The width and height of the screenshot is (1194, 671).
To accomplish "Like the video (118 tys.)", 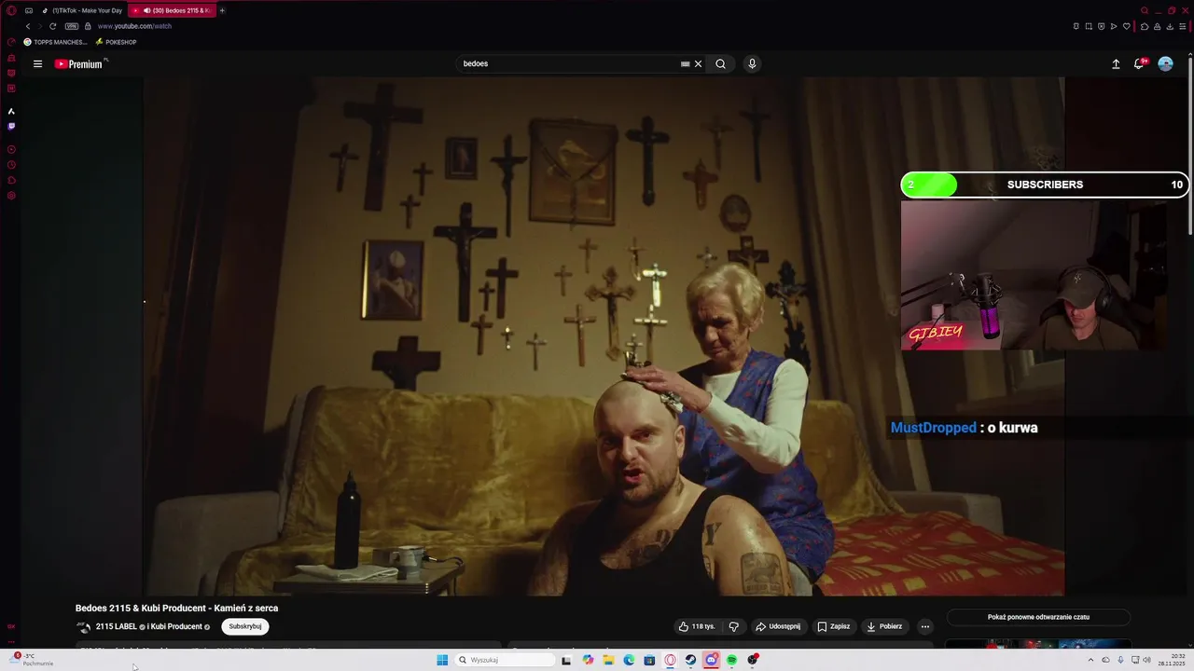I will (696, 626).
